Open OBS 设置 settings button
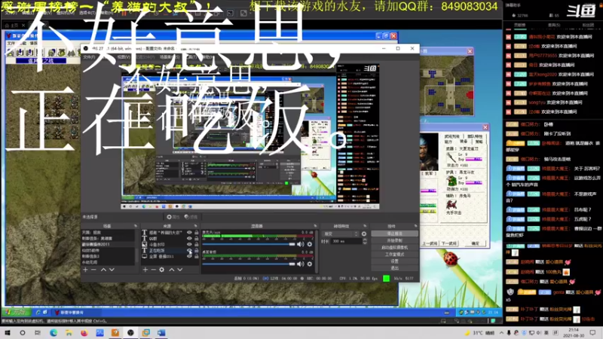 click(x=394, y=261)
